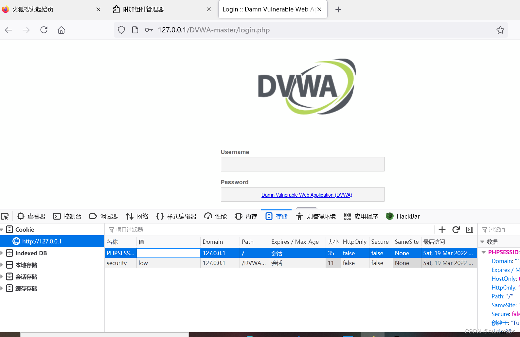Edit the PHPSESSID cookie value cell
This screenshot has width=520, height=337.
[x=169, y=253]
